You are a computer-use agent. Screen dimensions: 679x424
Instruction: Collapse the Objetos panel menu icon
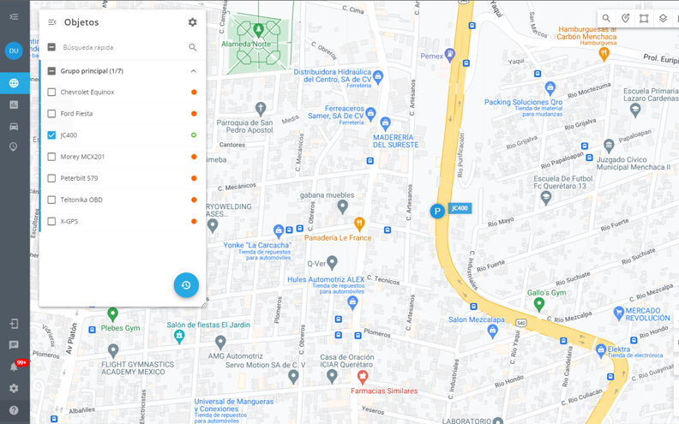pos(52,22)
